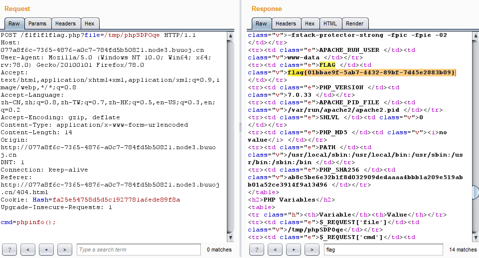Click the '14 matches' counter
The width and height of the screenshot is (479, 258).
(x=463, y=250)
